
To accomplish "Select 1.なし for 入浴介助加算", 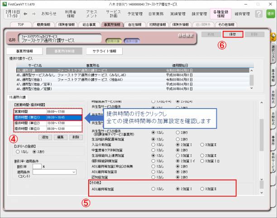I will click(154, 146).
